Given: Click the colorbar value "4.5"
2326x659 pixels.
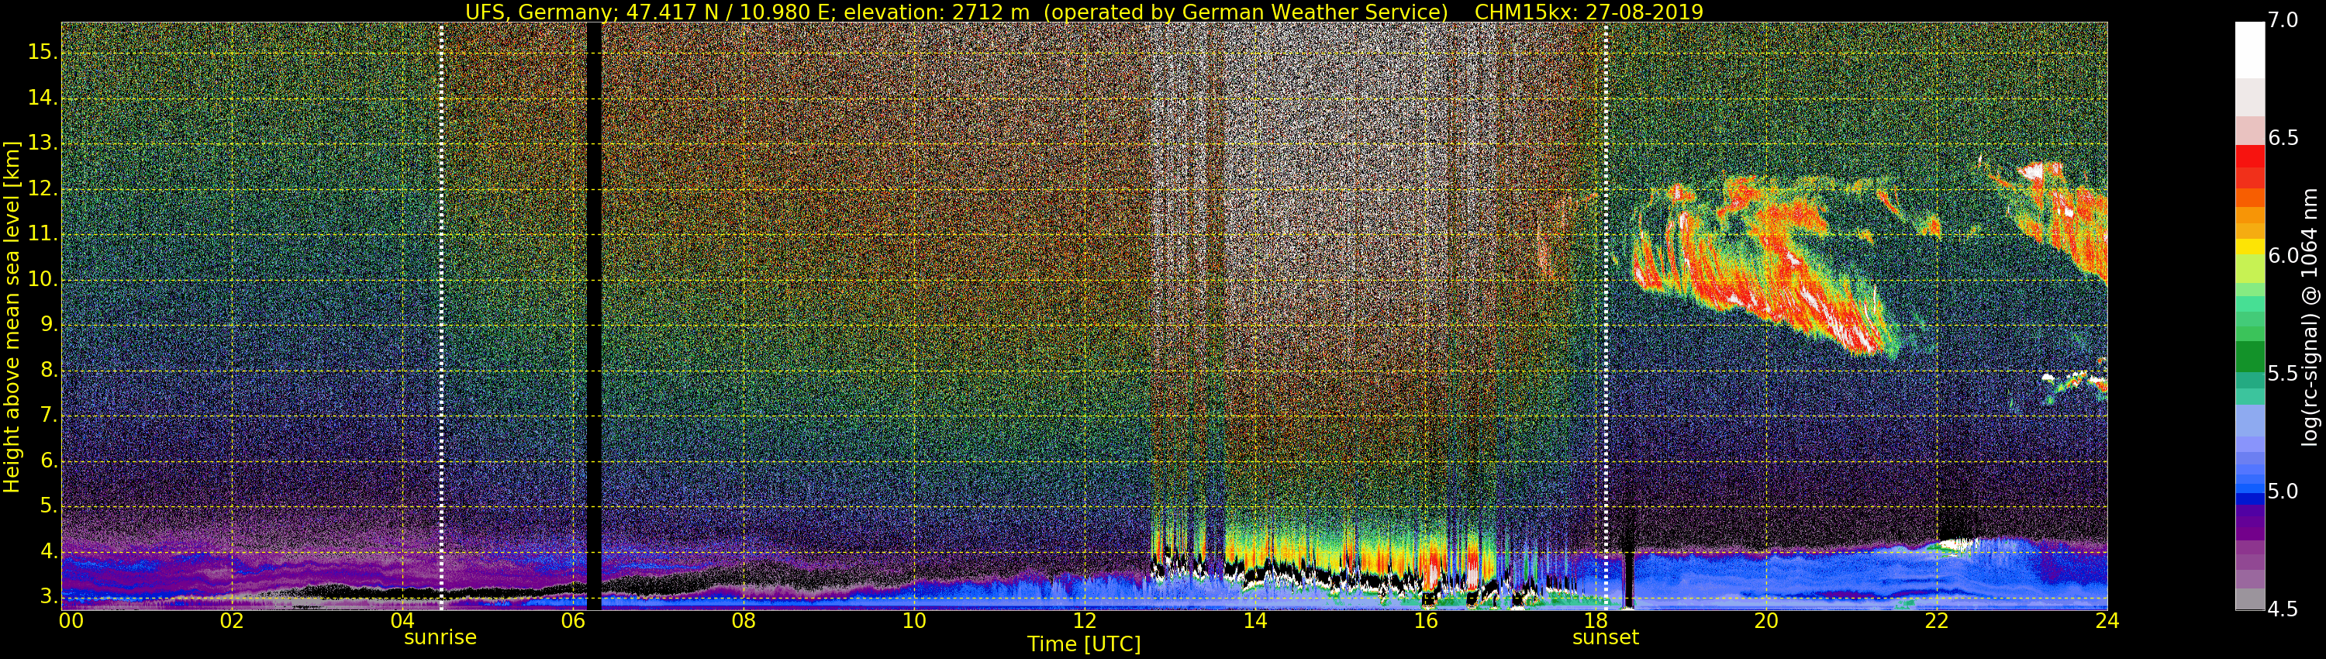Looking at the screenshot, I should tap(2283, 609).
